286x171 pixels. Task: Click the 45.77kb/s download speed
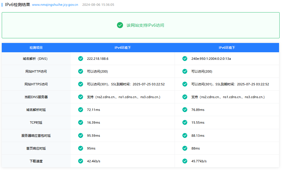click(199, 161)
